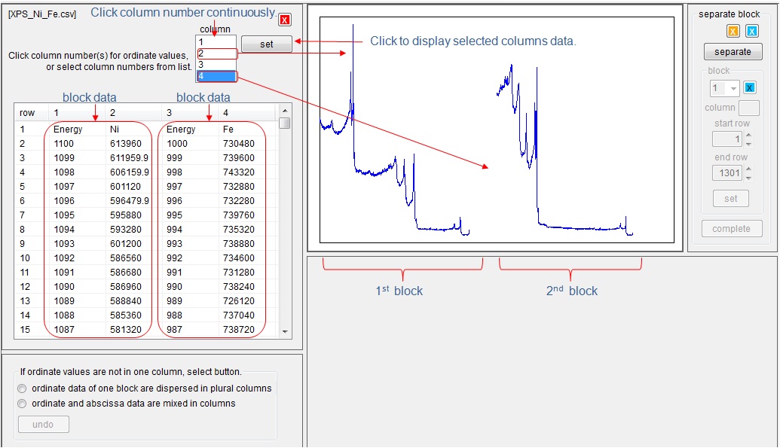Select 'ordinate data of one block are dispersed' option

point(22,389)
